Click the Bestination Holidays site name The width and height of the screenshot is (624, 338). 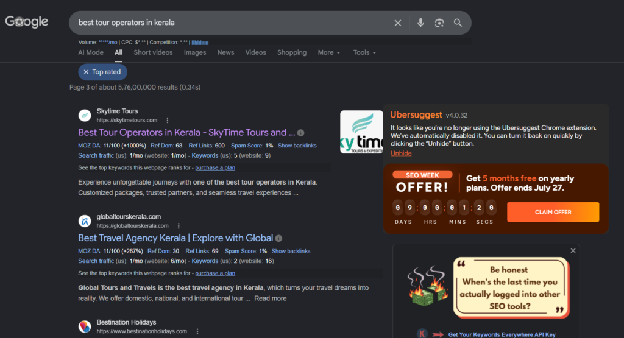126,322
